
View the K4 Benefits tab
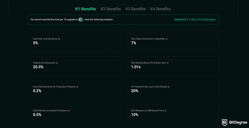pos(160,9)
